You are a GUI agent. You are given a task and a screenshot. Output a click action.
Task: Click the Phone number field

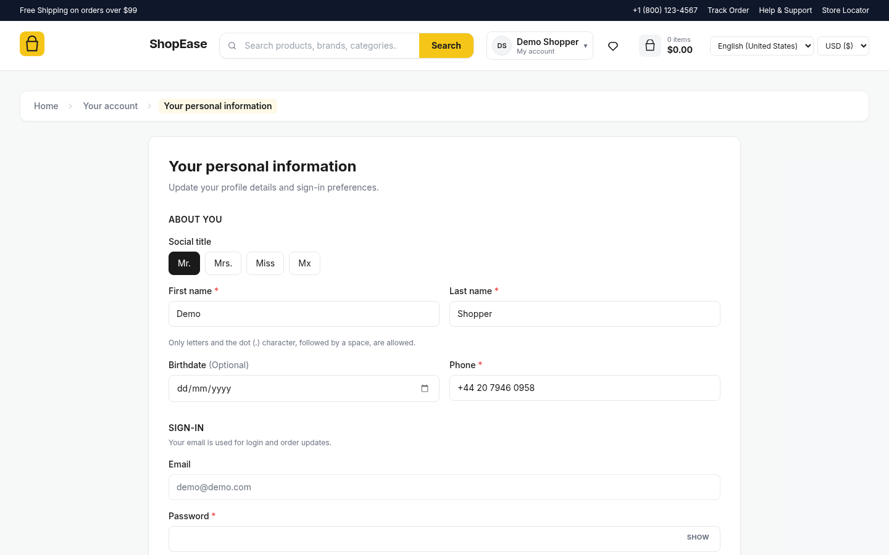(x=585, y=388)
